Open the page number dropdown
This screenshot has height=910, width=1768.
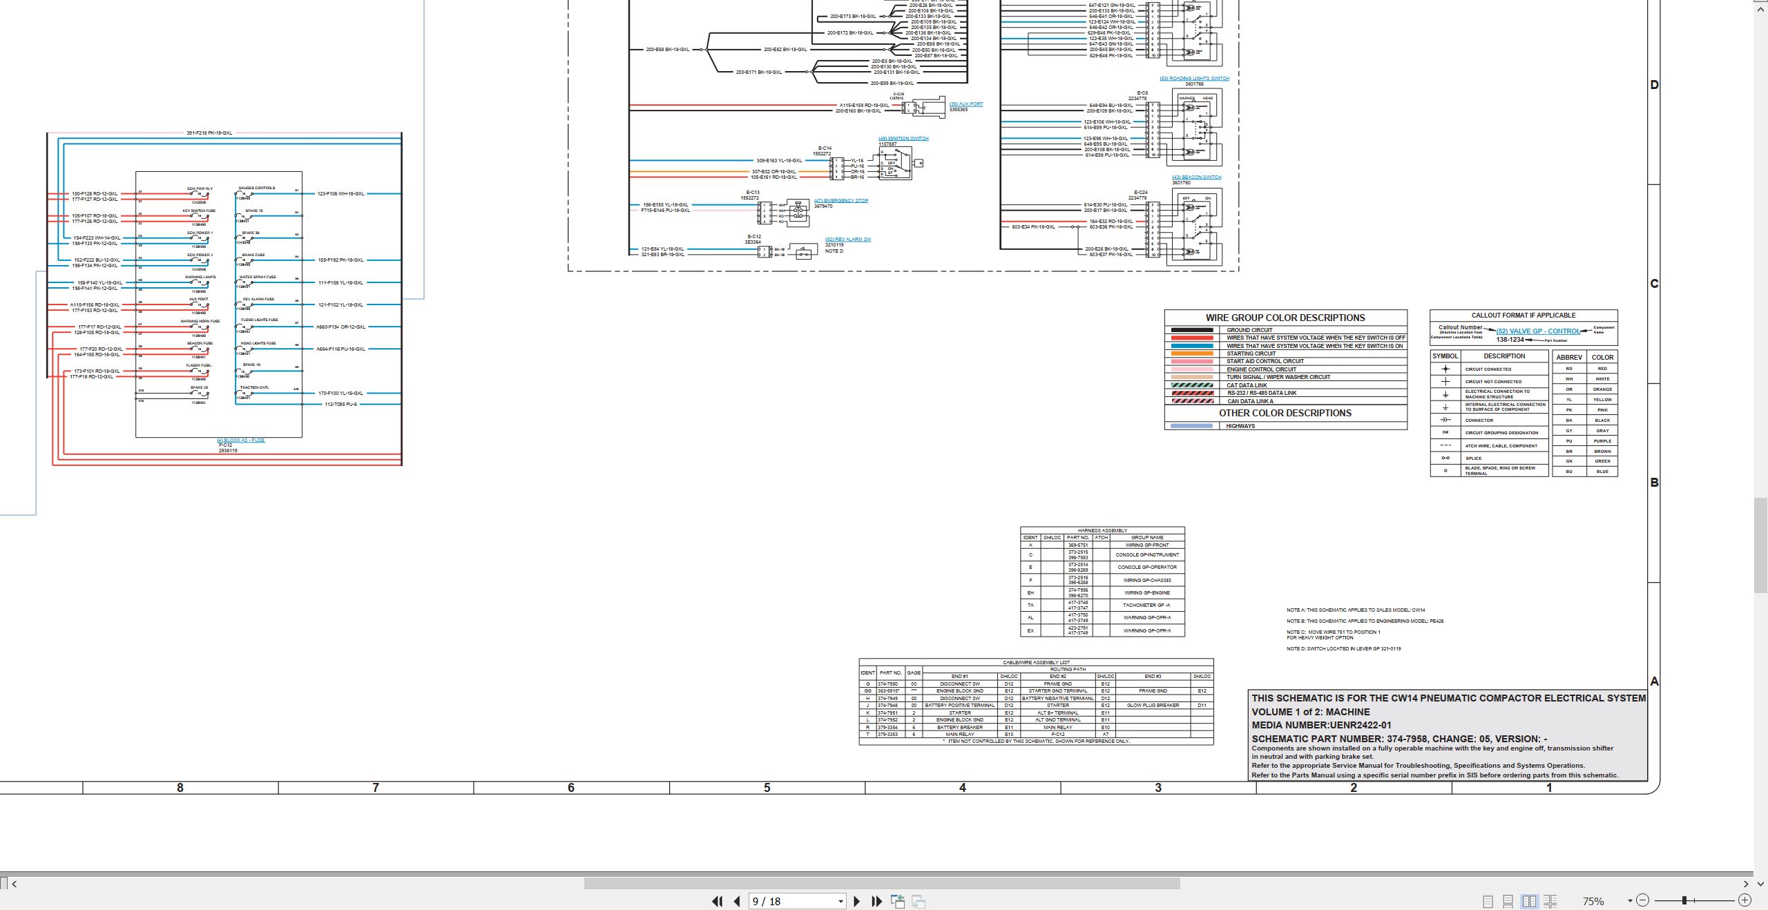840,902
